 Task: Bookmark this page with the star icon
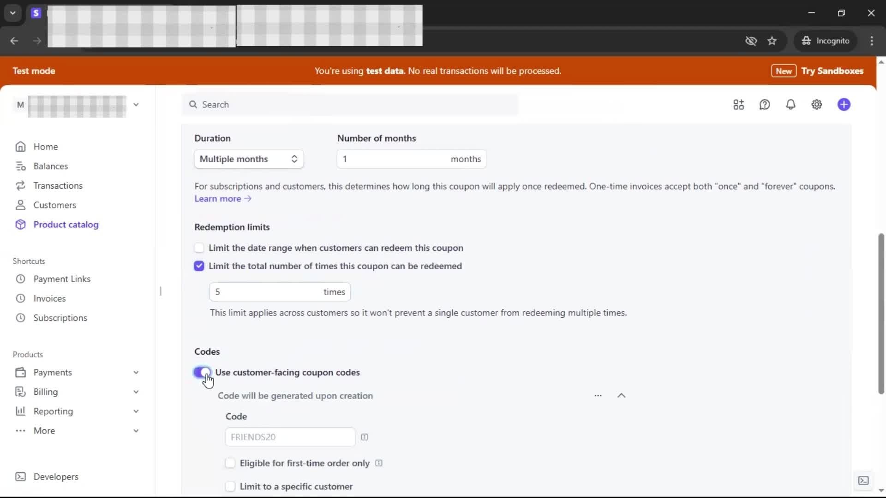click(772, 41)
